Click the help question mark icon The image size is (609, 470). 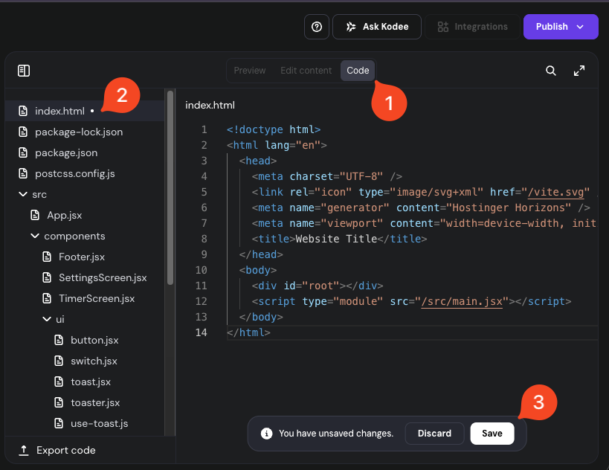317,27
